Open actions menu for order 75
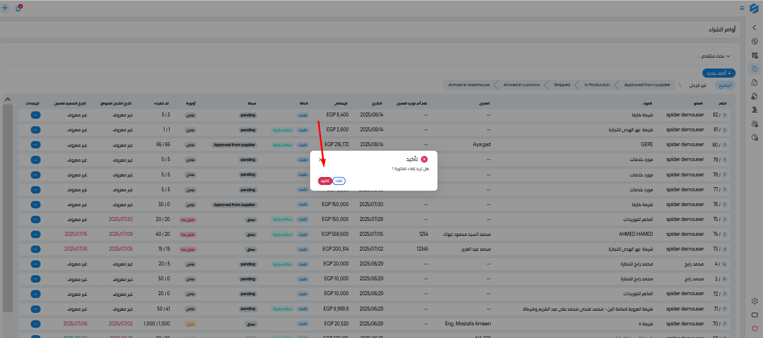This screenshot has height=338, width=763. (x=35, y=219)
